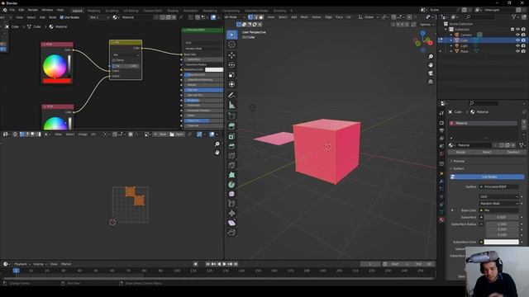The height and width of the screenshot is (297, 529).
Task: Select the Add Cube tool
Action: click(231, 115)
